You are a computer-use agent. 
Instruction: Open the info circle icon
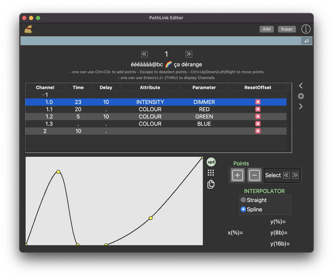coord(306,29)
